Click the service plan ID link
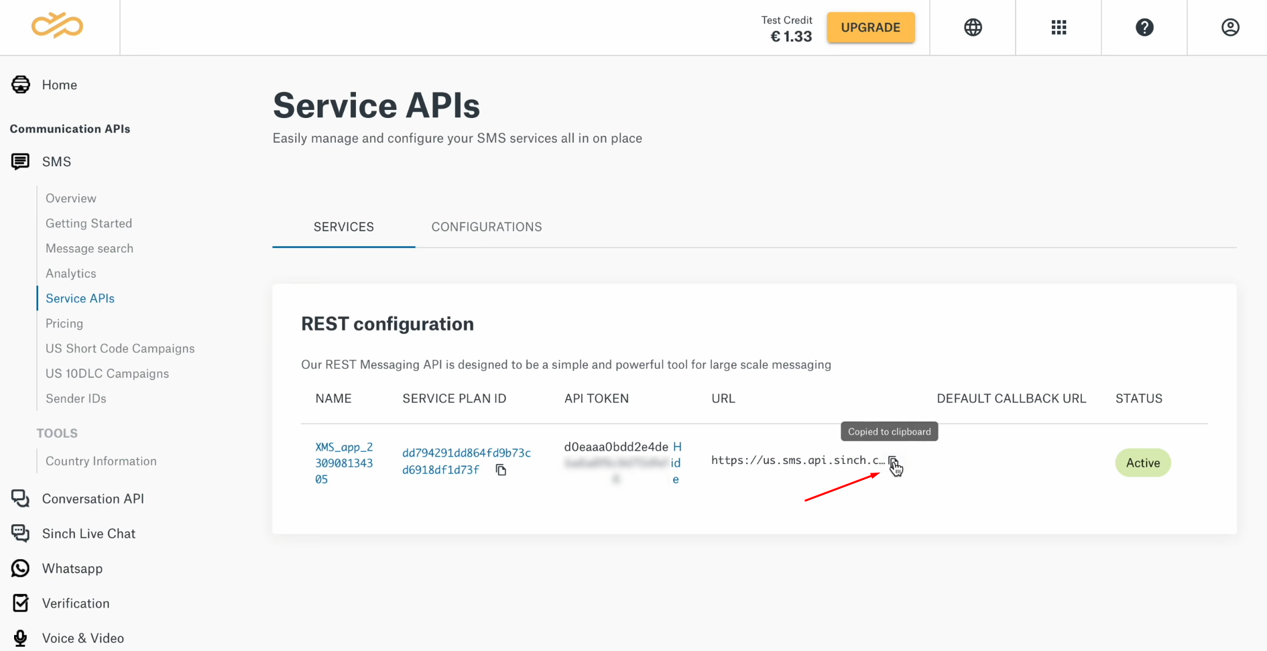Screen dimensions: 1267x651 point(467,461)
